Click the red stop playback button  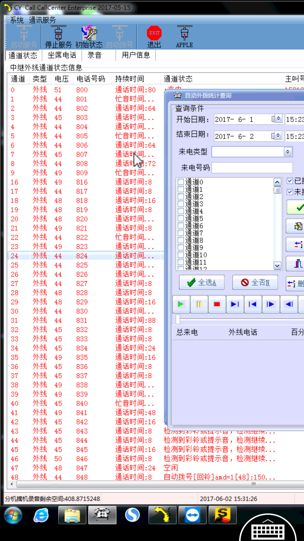click(x=217, y=304)
